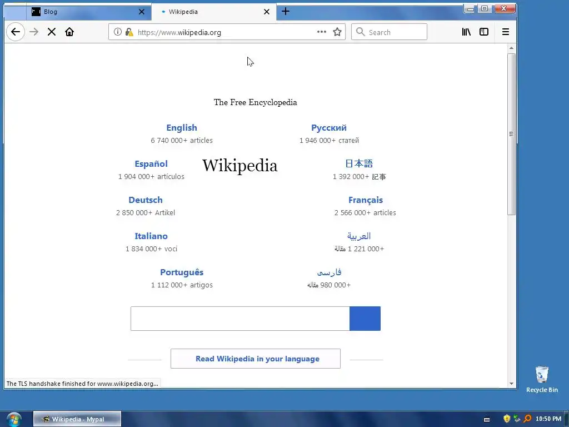The image size is (569, 427).
Task: Open the Español Wikipedia link
Action: (151, 164)
